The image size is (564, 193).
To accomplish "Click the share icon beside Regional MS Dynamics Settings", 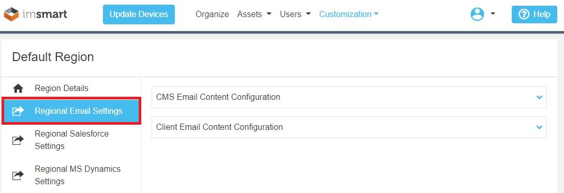I will point(18,175).
